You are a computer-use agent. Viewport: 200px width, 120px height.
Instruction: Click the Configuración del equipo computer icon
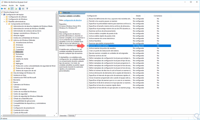(x=4, y=15)
